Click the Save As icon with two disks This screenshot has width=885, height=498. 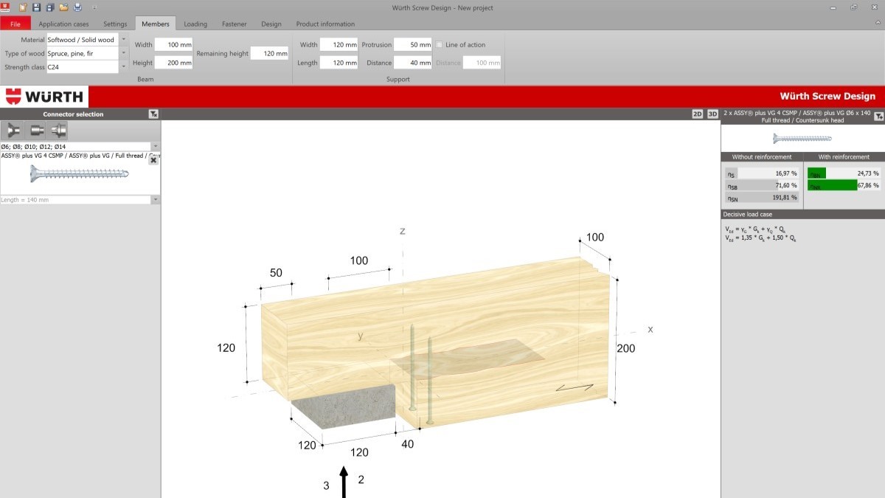[50, 7]
